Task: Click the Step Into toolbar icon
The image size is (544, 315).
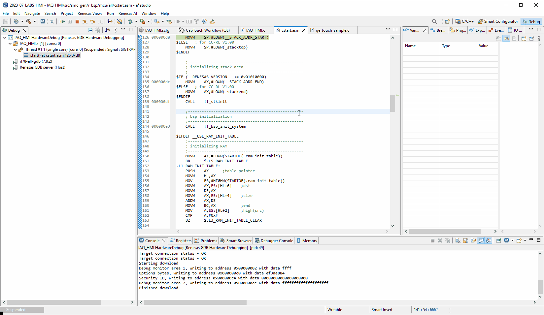Action: pyautogui.click(x=85, y=21)
